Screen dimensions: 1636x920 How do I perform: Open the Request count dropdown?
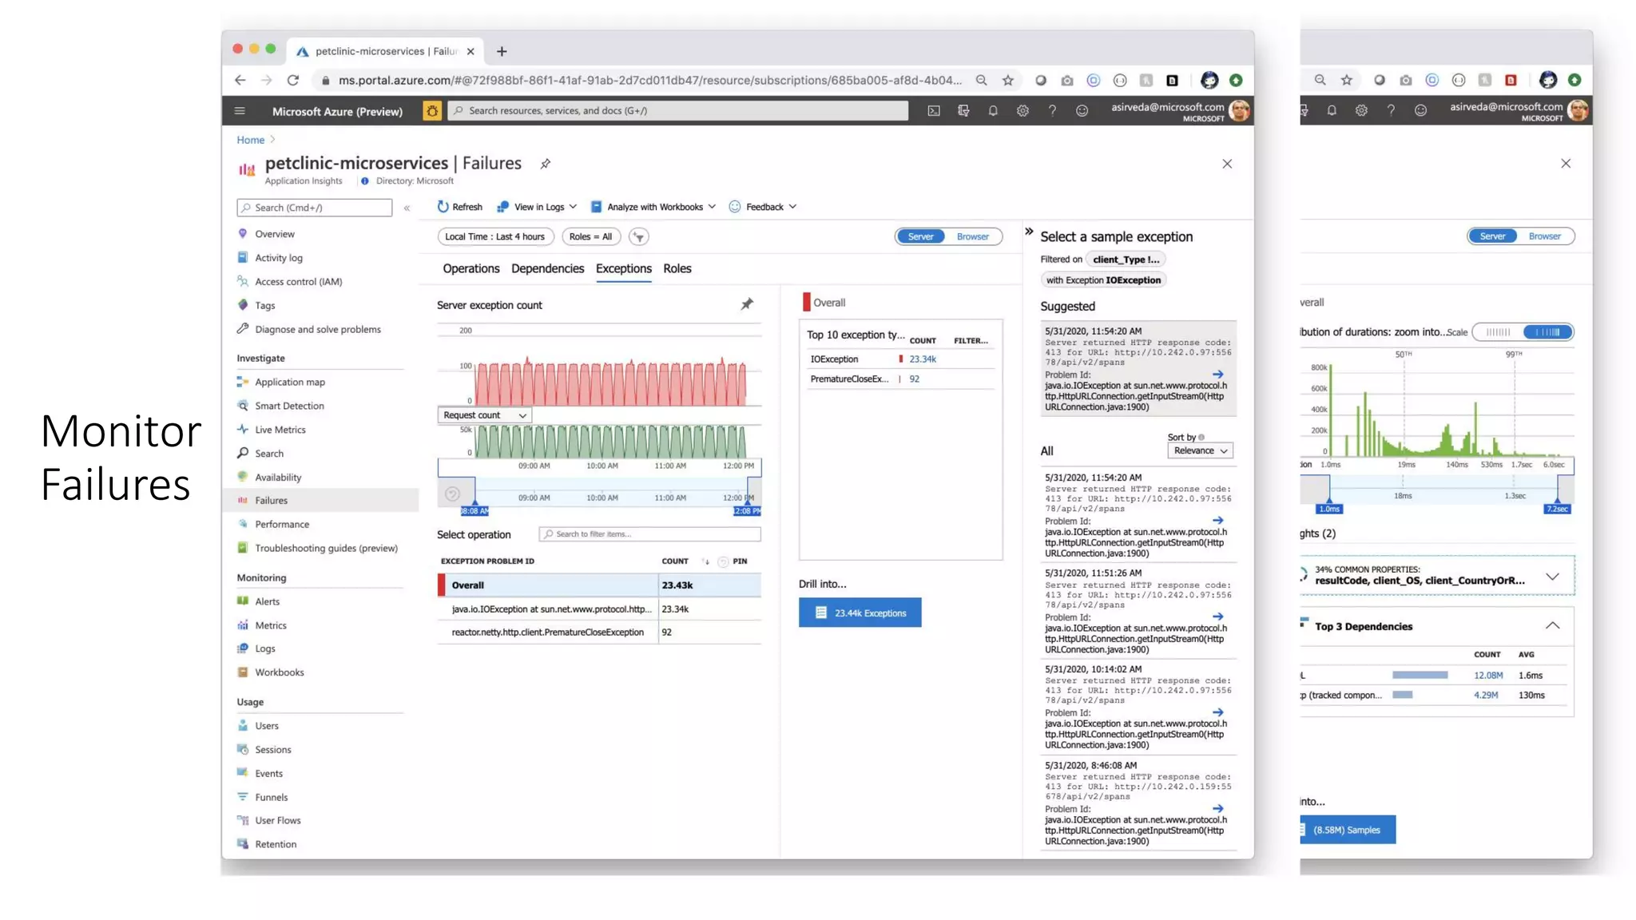(x=484, y=415)
